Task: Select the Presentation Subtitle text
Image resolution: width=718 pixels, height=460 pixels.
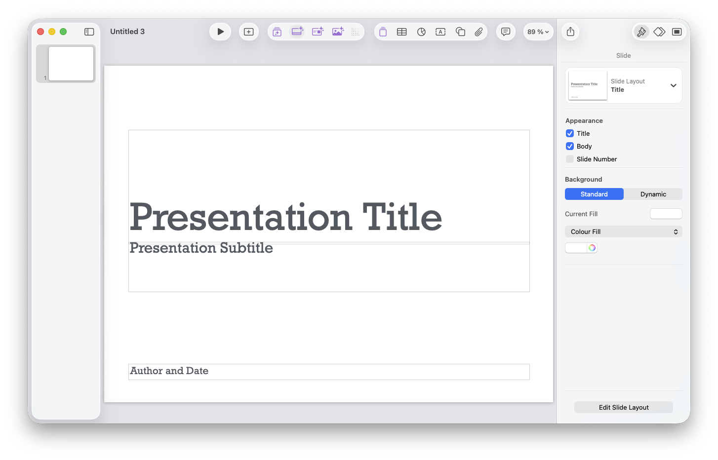Action: [201, 248]
